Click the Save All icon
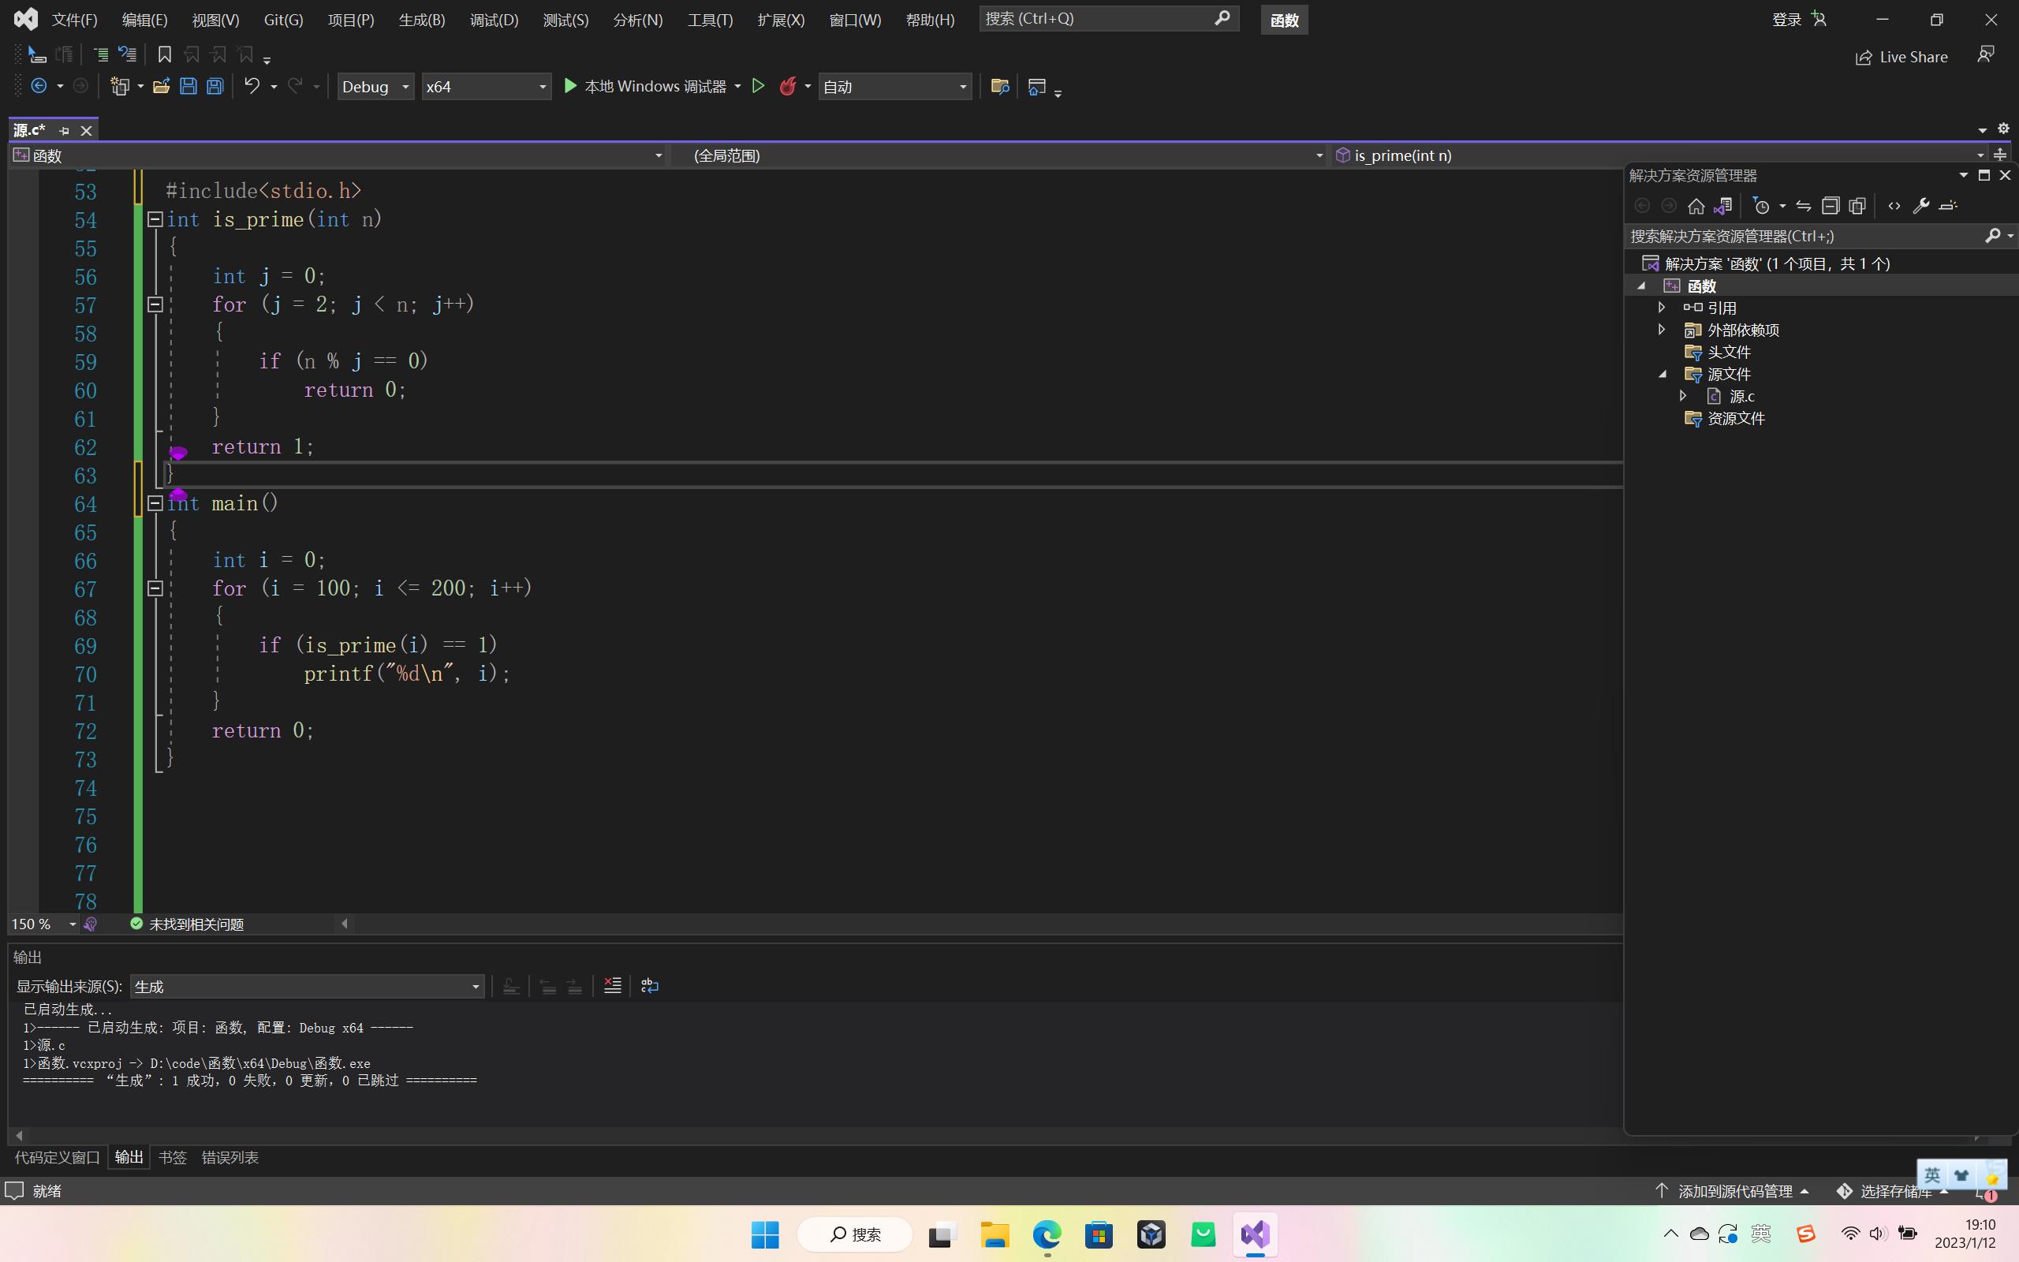 215,86
